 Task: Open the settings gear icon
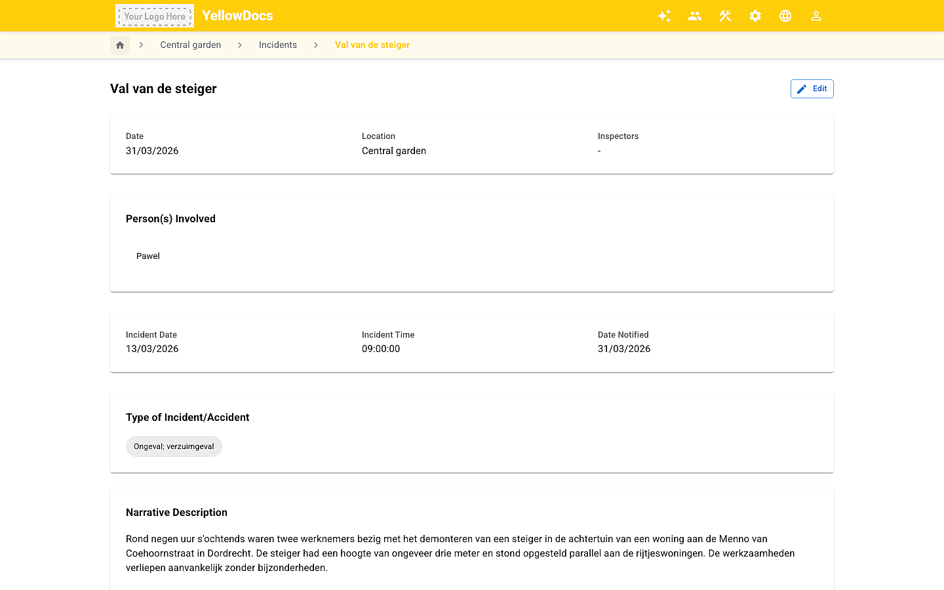(x=755, y=16)
